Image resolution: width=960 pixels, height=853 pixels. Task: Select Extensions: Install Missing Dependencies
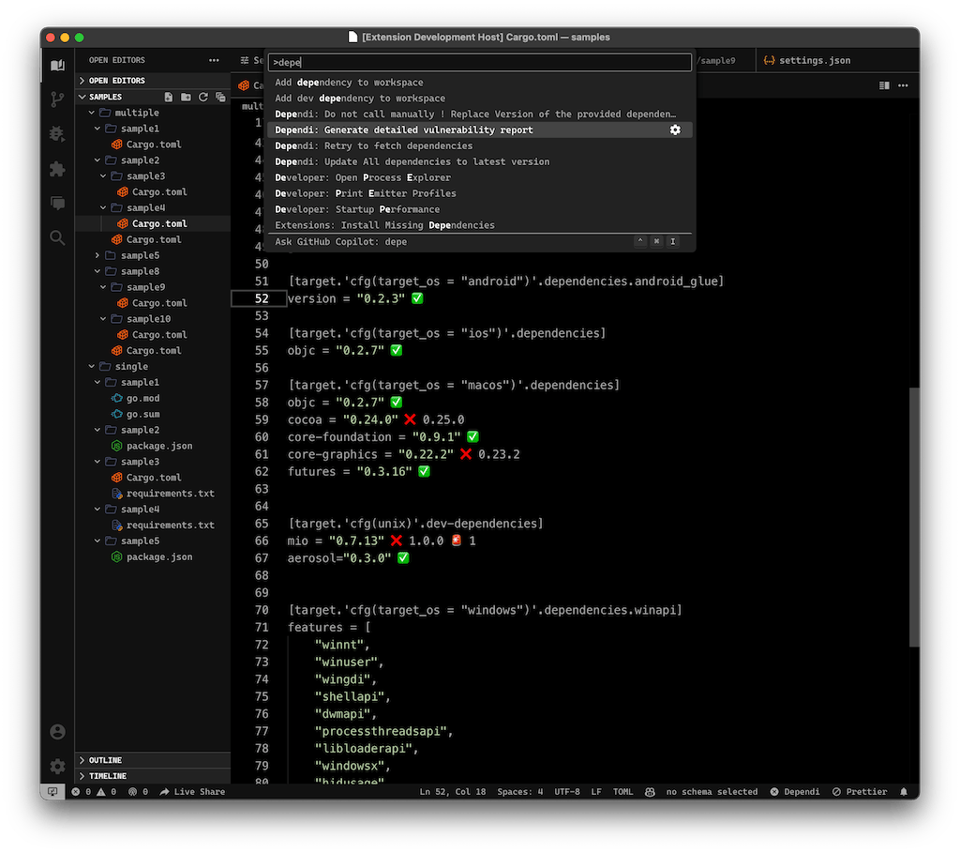tap(480, 225)
